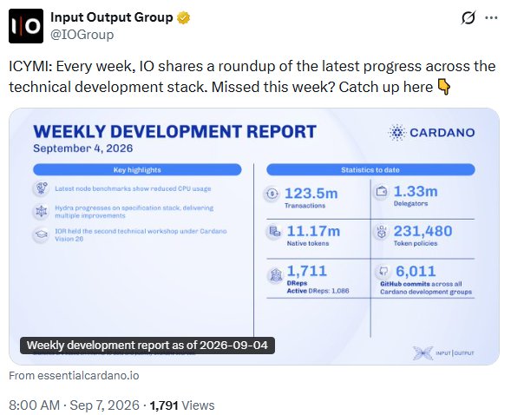
Task: Open the weekly development report image card
Action: point(254,236)
